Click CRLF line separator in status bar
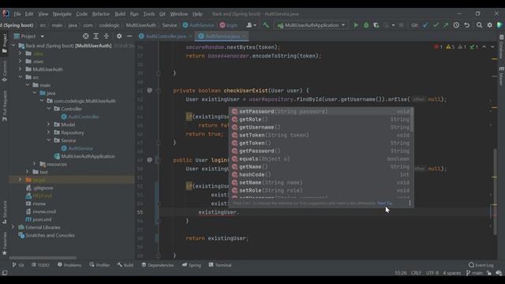The width and height of the screenshot is (505, 284). 416,273
